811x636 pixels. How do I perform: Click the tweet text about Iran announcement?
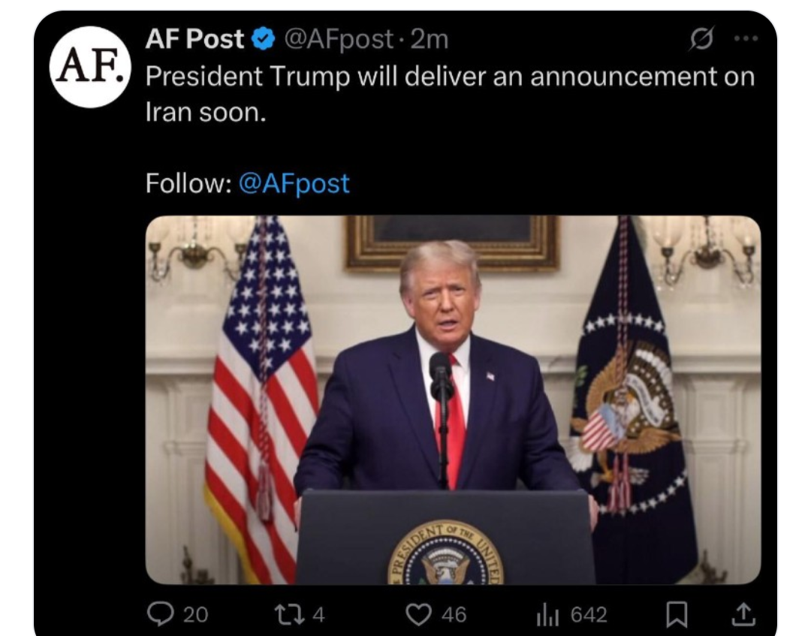(450, 94)
